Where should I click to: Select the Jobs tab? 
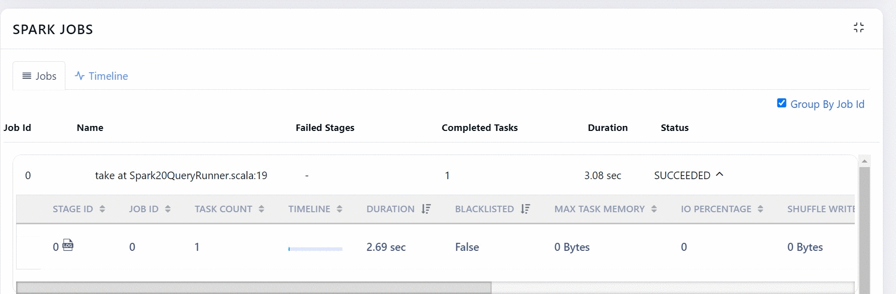39,76
